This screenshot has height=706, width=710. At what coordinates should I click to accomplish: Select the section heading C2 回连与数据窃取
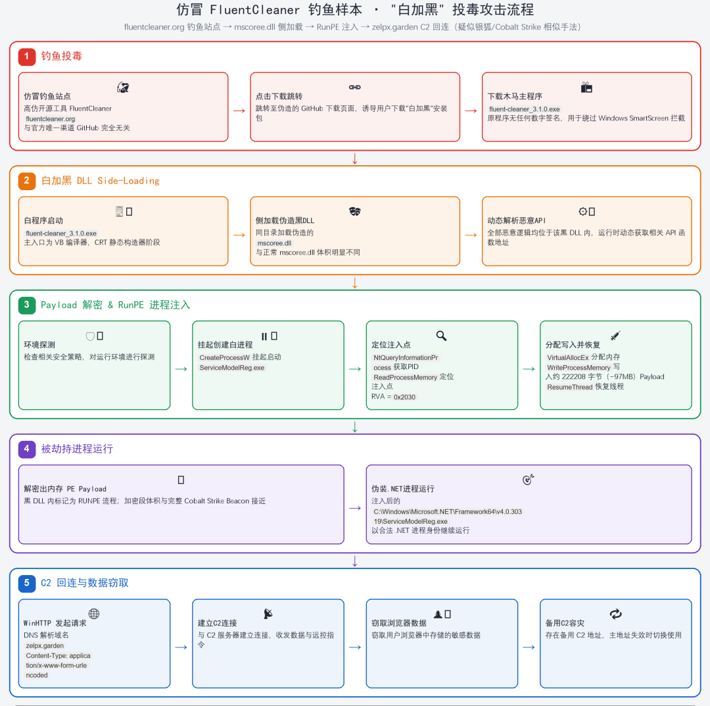(x=85, y=583)
